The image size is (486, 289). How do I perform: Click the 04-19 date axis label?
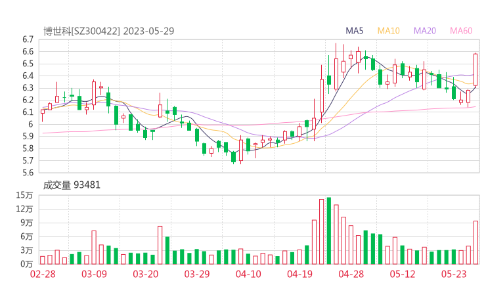299,274
